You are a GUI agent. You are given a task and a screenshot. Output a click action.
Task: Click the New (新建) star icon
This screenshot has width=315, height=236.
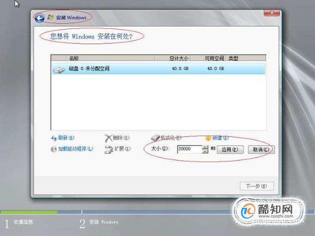pos(208,138)
